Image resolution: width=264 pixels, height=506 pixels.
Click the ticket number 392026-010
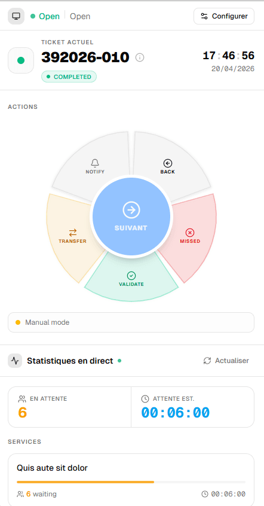(85, 57)
